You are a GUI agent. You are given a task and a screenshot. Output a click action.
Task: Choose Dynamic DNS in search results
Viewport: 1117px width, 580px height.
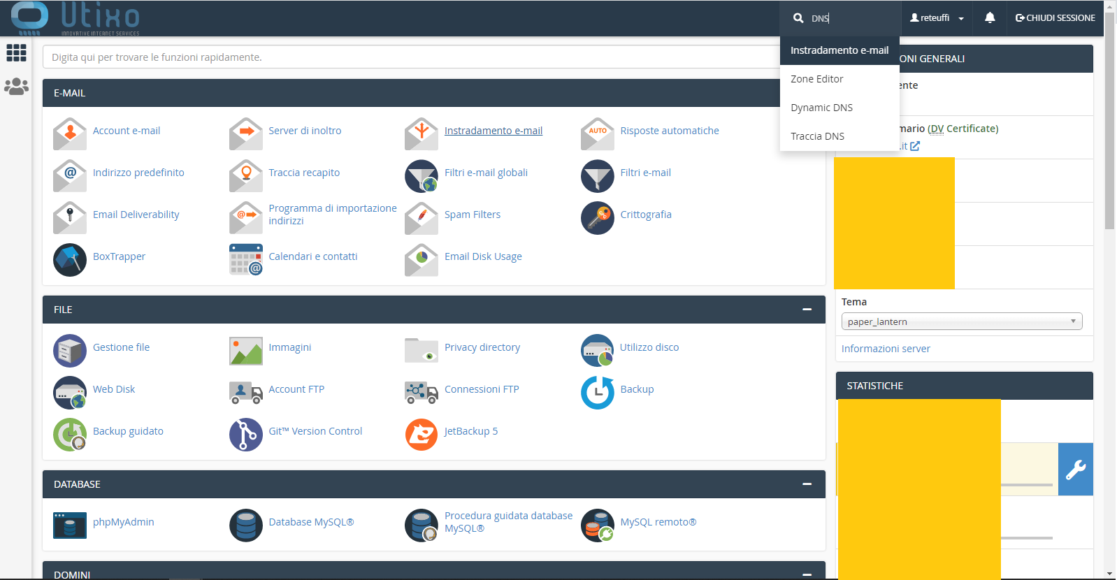tap(822, 108)
